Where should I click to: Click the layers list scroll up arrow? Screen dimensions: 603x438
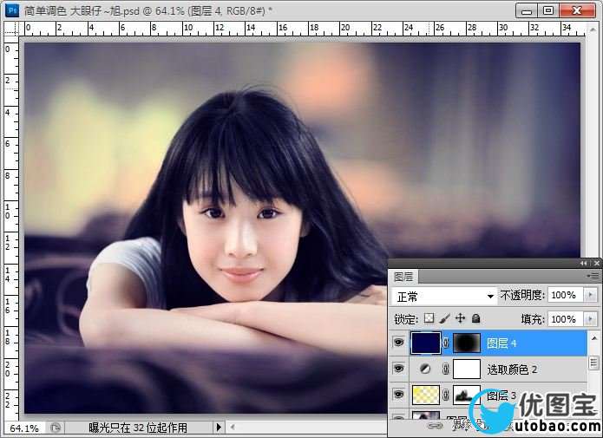pyautogui.click(x=594, y=338)
